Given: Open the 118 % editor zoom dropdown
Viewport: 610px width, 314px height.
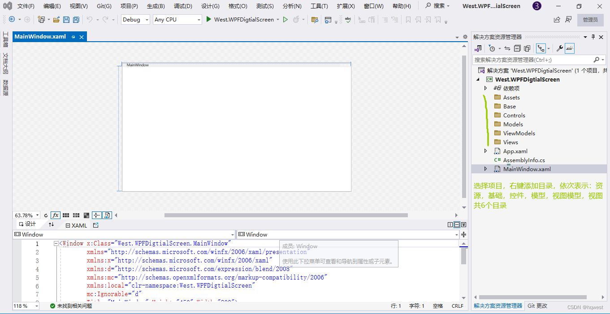Looking at the screenshot, I should click(26, 306).
